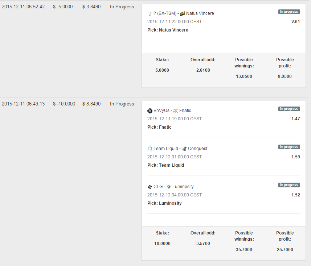This screenshot has width=311, height=266.
Task: Click the In progress badge for EnVyUs-Fnatic match
Action: [289, 109]
